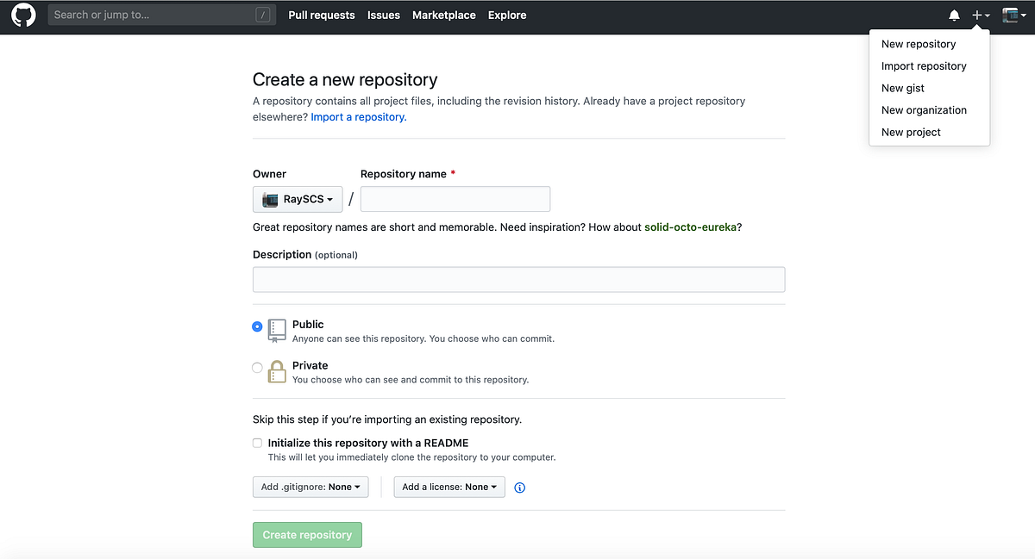Click the Create repository button
1035x559 pixels.
(x=307, y=534)
